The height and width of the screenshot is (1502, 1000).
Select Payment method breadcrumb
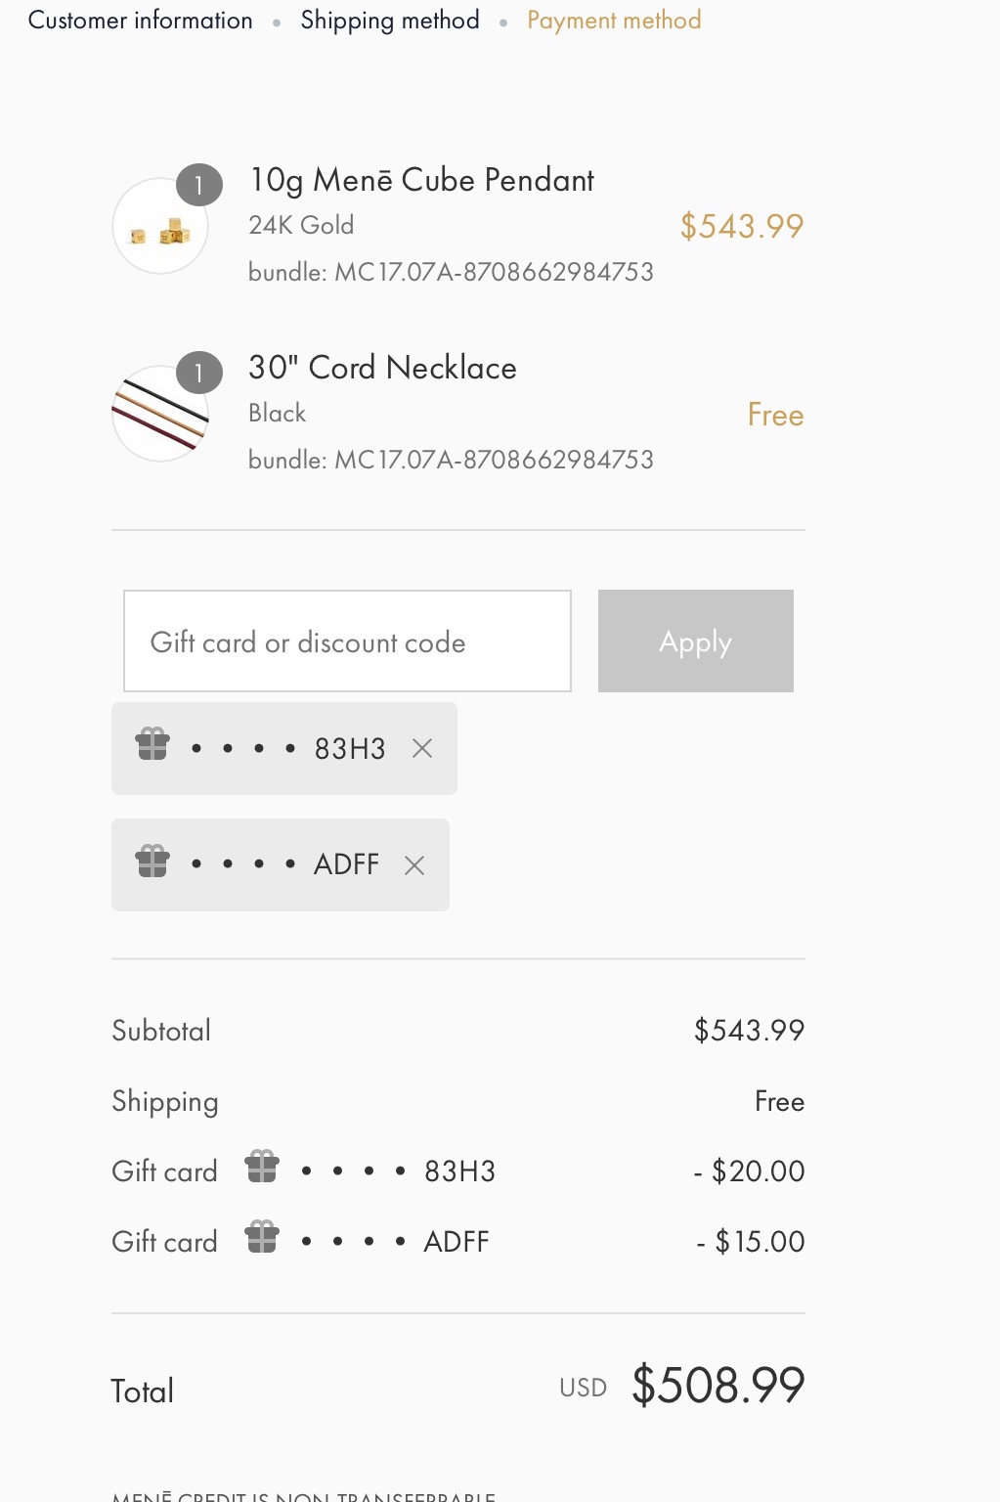click(614, 21)
